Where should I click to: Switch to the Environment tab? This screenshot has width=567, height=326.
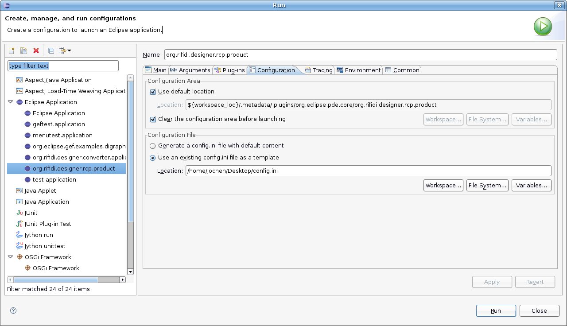tap(359, 70)
